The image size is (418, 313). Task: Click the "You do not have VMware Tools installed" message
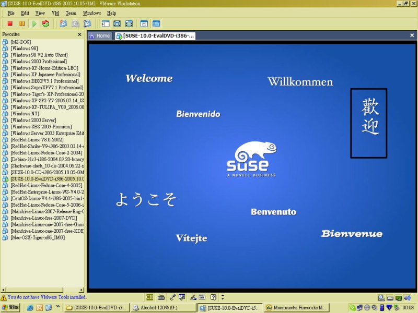(x=47, y=297)
